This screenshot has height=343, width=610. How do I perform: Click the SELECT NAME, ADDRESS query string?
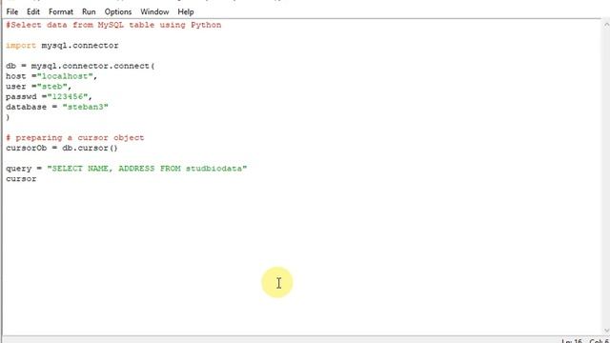click(x=147, y=169)
